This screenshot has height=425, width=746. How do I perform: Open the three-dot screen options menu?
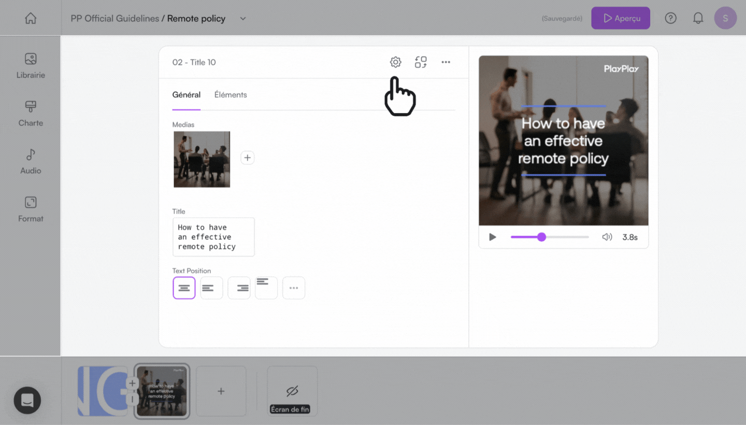pyautogui.click(x=446, y=62)
